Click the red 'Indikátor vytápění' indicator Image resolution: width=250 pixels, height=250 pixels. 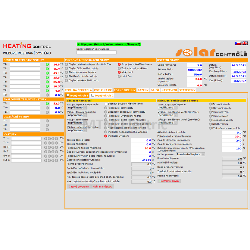point(105,136)
